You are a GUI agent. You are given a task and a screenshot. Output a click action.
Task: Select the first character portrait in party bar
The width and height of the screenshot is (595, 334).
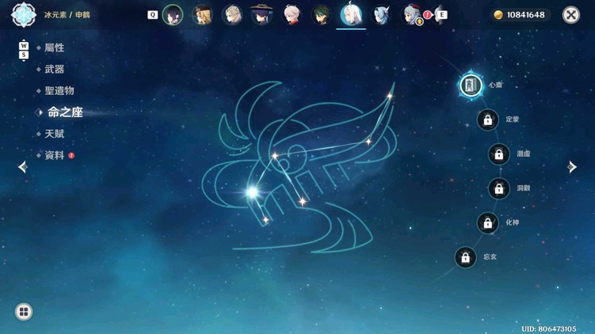click(173, 15)
